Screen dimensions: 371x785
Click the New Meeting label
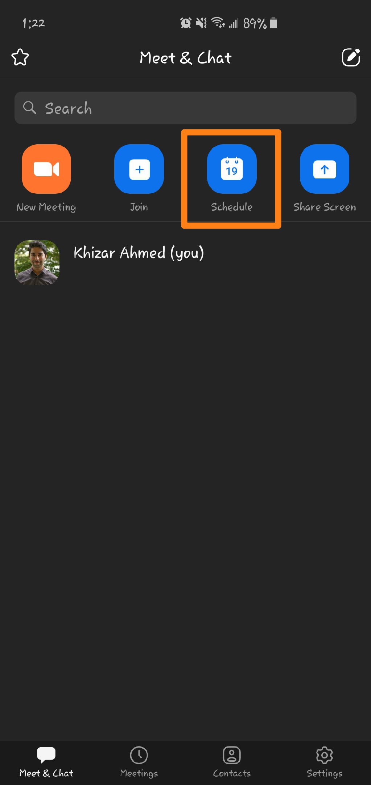(46, 207)
